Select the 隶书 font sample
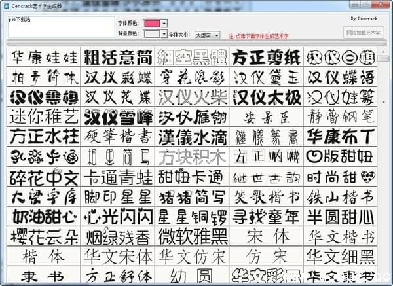Viewport: 393px width, 286px height. [44, 275]
